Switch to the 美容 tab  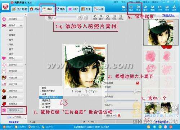pos(35,9)
